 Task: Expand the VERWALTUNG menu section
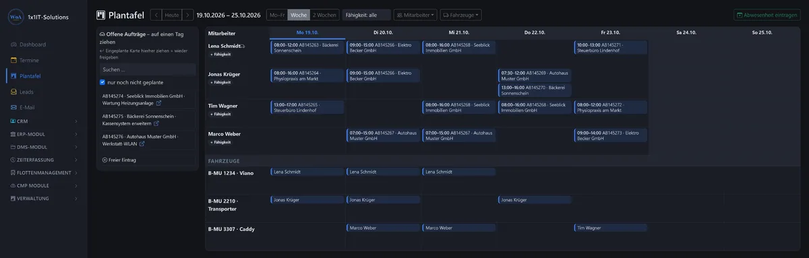tap(44, 198)
